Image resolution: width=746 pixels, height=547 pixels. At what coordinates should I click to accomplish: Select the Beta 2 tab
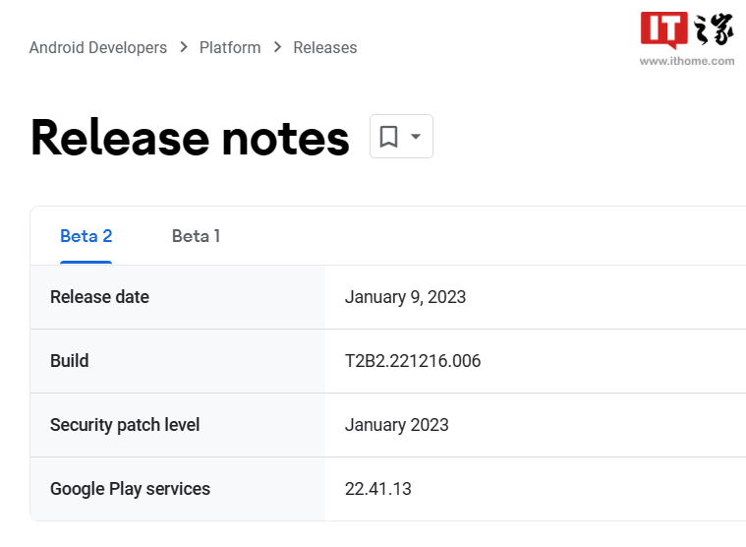(86, 236)
